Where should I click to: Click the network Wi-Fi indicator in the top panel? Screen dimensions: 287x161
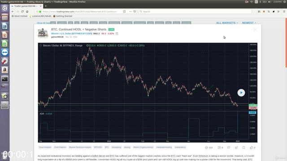click(252, 2)
